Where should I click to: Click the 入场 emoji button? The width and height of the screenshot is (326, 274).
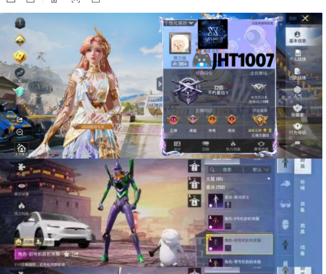[24, 242]
